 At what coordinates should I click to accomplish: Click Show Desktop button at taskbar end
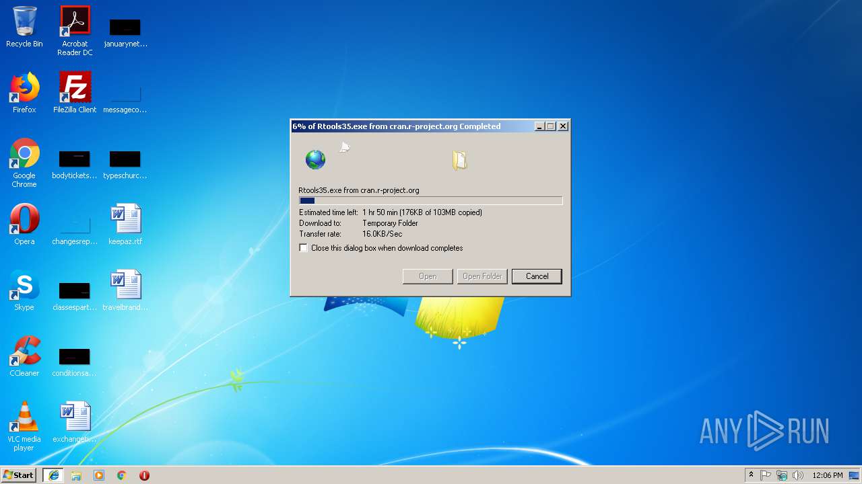[855, 475]
